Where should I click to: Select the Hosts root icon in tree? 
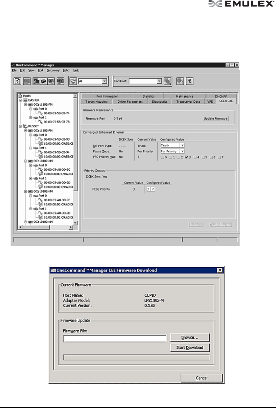click(x=20, y=96)
